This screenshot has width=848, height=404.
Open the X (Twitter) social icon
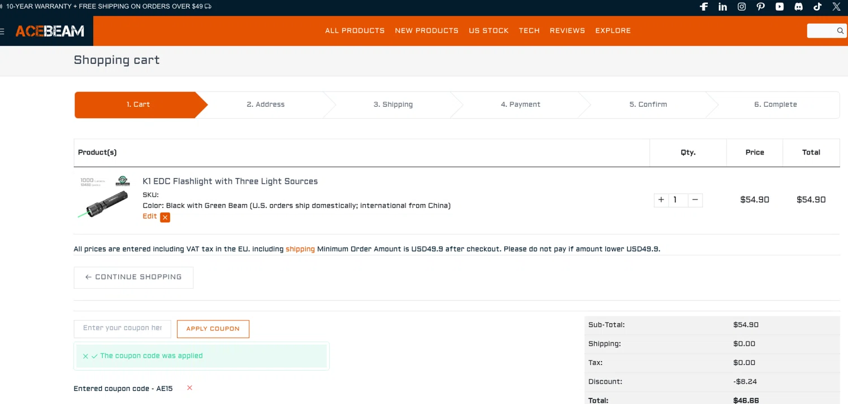(x=837, y=7)
